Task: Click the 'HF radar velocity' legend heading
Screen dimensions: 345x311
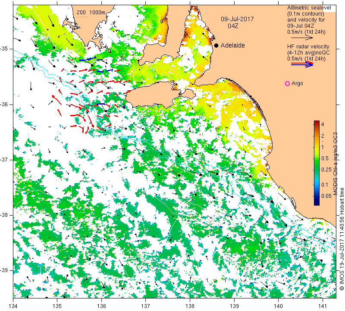Action: 308,47
